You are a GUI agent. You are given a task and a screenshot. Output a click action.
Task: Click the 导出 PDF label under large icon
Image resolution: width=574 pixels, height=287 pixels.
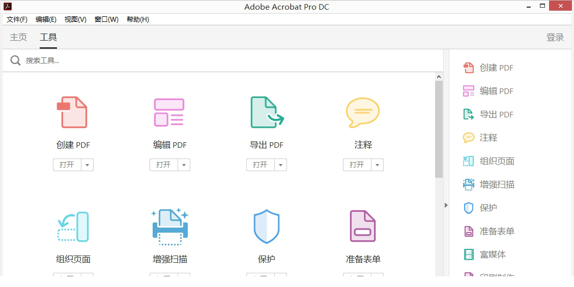tap(267, 145)
